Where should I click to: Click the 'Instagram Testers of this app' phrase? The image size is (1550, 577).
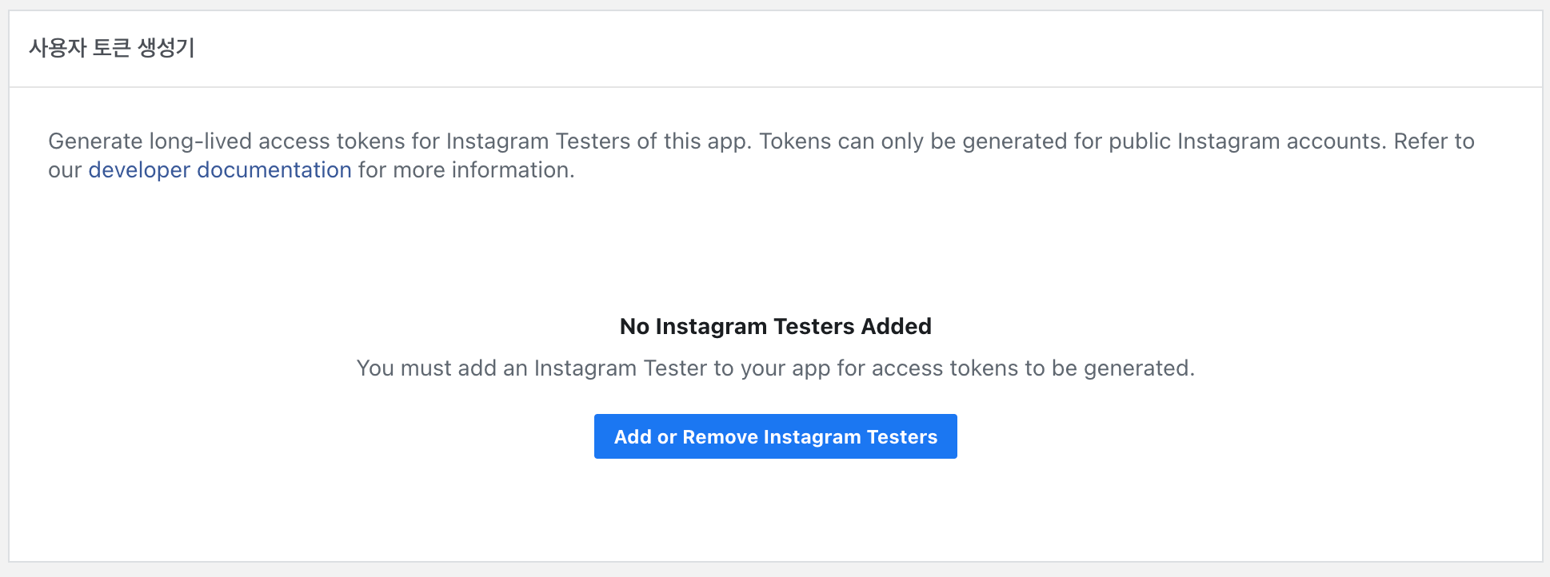tap(597, 141)
